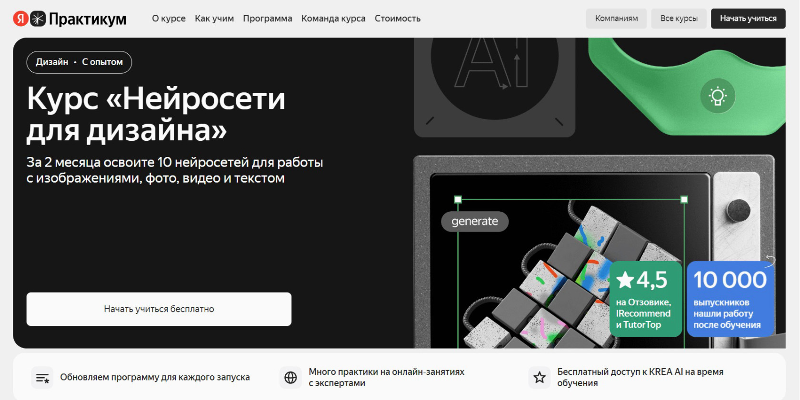Click the red Yandex "Я" logo icon

20,19
